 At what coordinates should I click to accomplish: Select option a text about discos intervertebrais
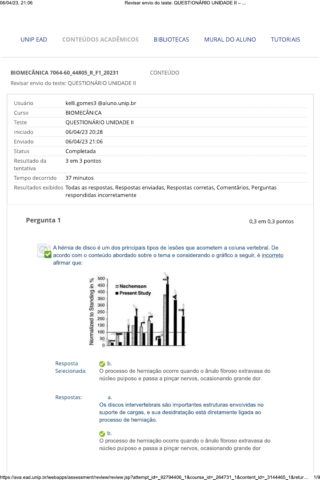(181, 412)
